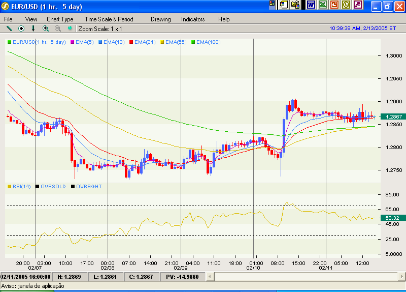Expand the Drawing menu

(x=161, y=19)
